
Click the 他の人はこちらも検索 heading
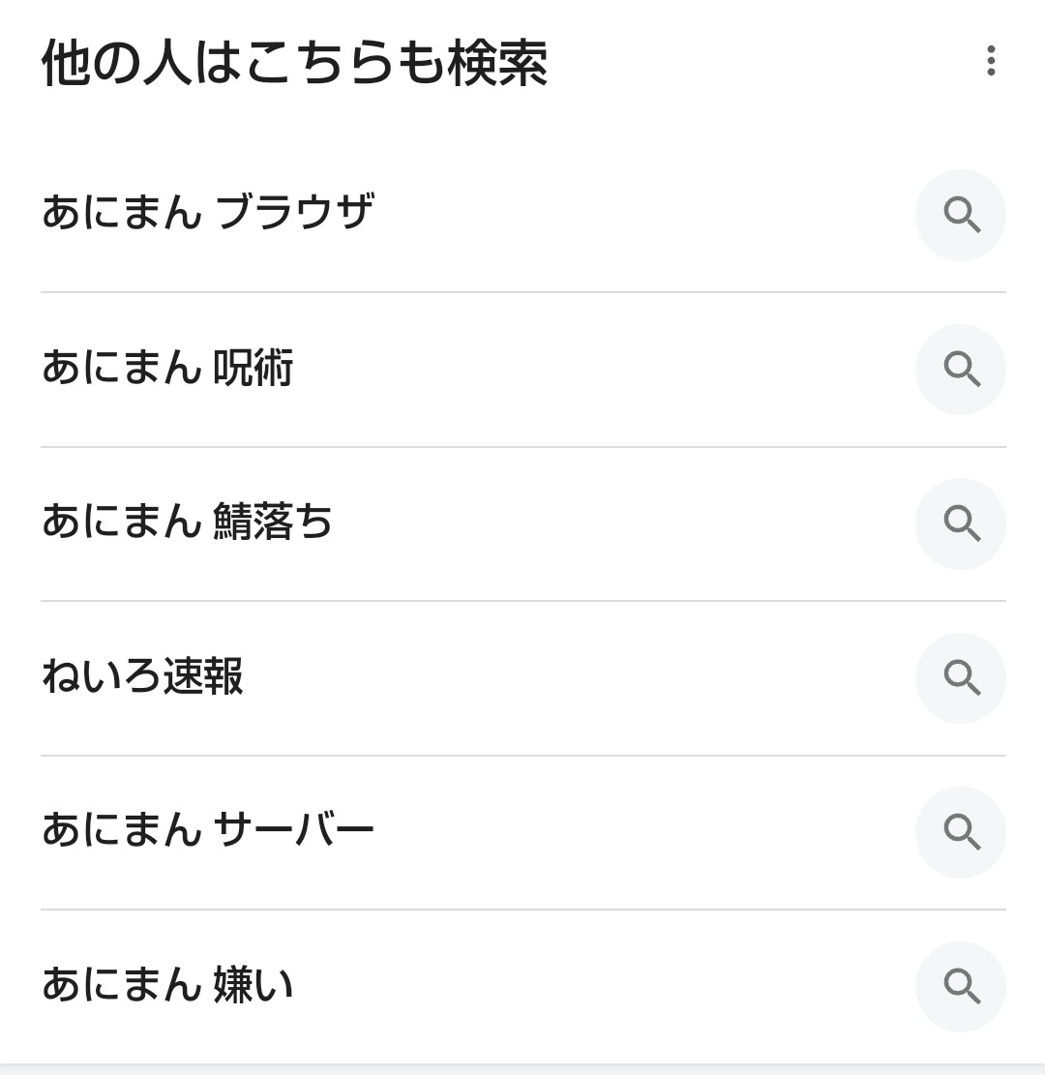click(294, 64)
